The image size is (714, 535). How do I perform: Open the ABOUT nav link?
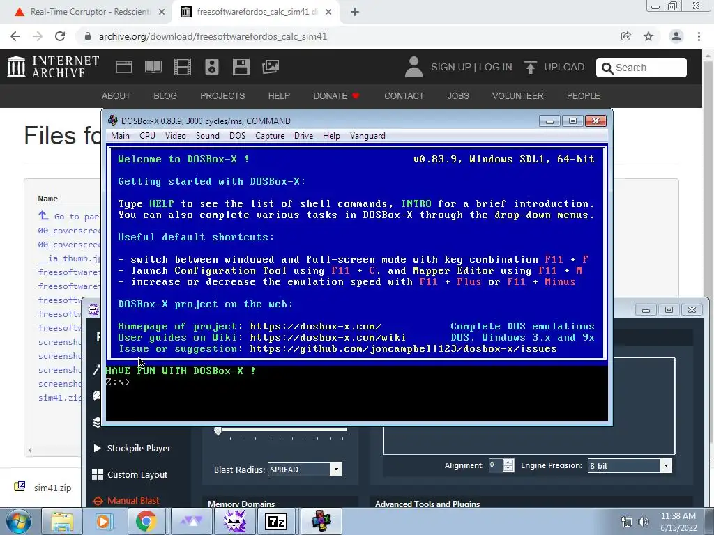(116, 96)
